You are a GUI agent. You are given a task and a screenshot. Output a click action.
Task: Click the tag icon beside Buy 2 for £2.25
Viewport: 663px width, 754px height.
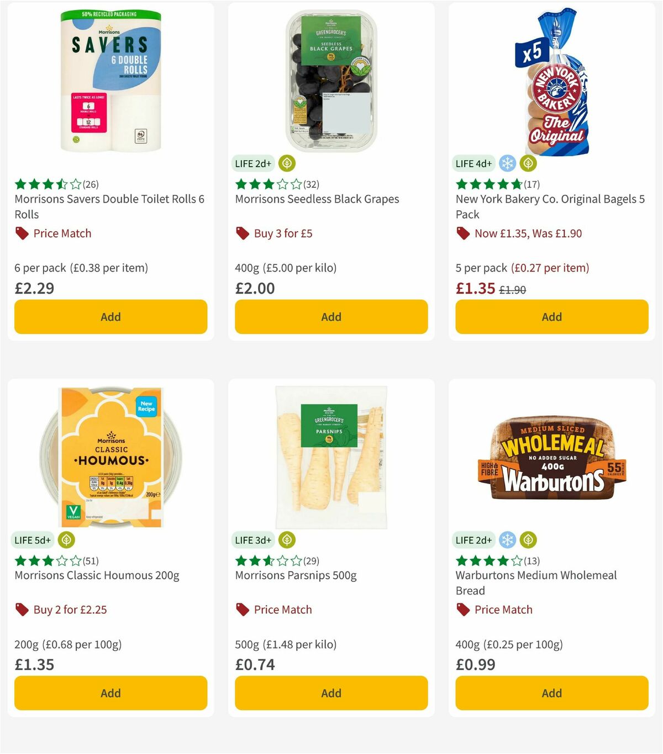[22, 609]
